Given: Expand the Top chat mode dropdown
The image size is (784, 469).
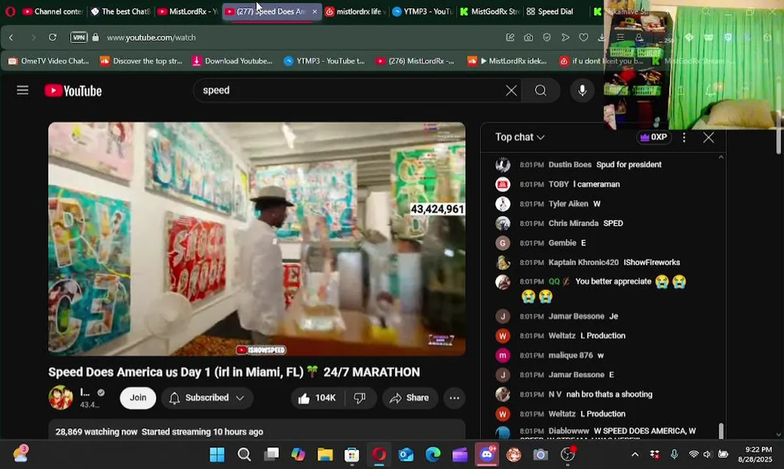Looking at the screenshot, I should point(520,137).
